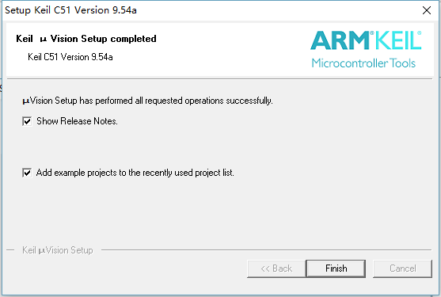The image size is (441, 297).
Task: Click the µ symbol in the success message
Action: (26, 101)
